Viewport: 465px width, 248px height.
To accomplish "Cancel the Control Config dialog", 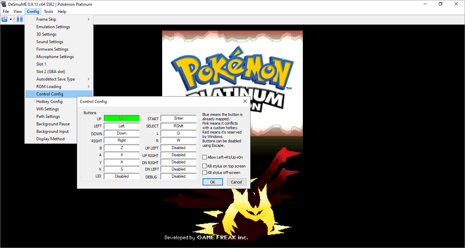I will coord(236,182).
